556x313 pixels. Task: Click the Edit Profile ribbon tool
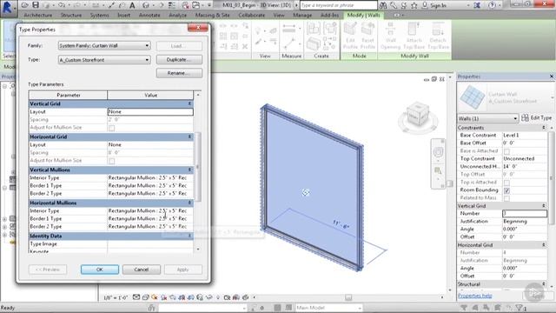coord(350,36)
